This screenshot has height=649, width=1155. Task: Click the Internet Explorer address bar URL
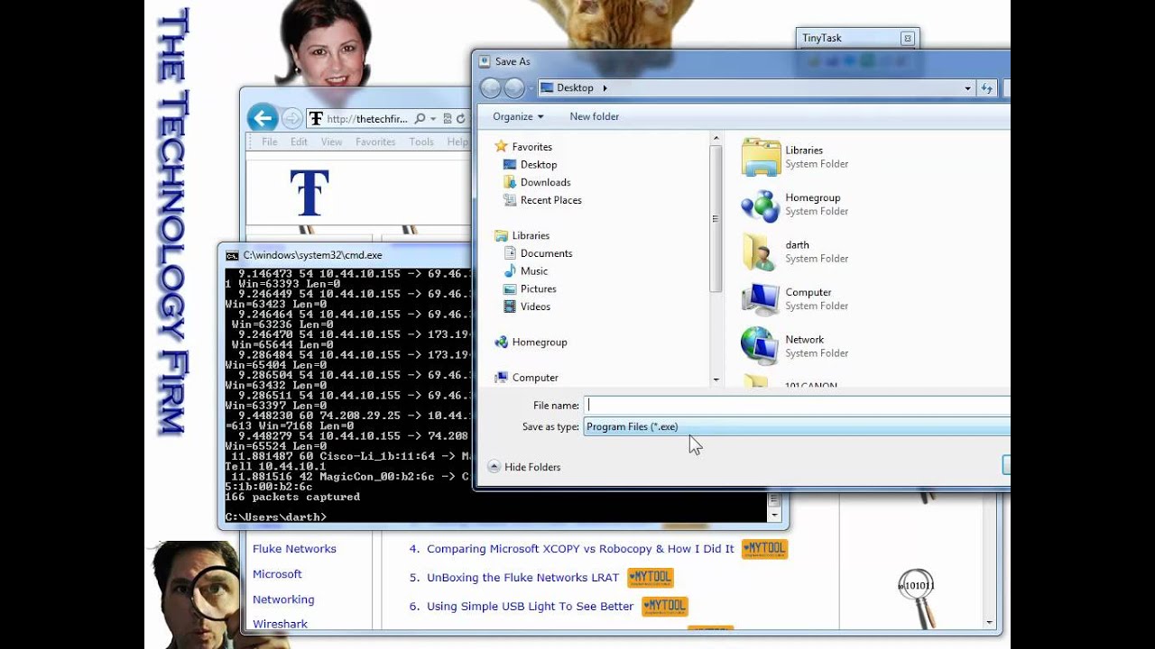(367, 119)
